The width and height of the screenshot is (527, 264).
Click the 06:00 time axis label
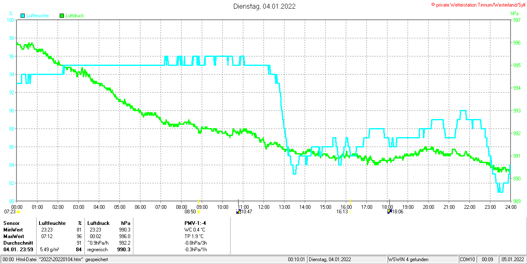(140, 207)
